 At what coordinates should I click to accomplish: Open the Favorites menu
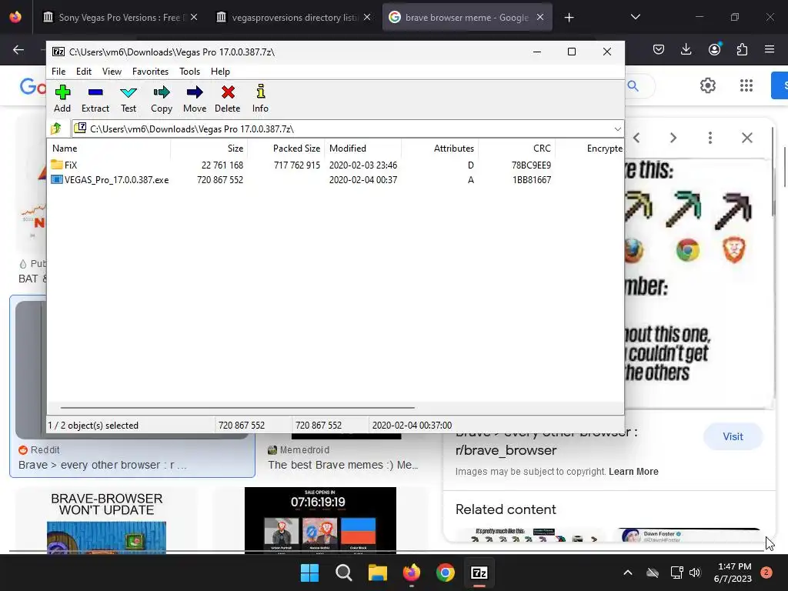pos(150,72)
